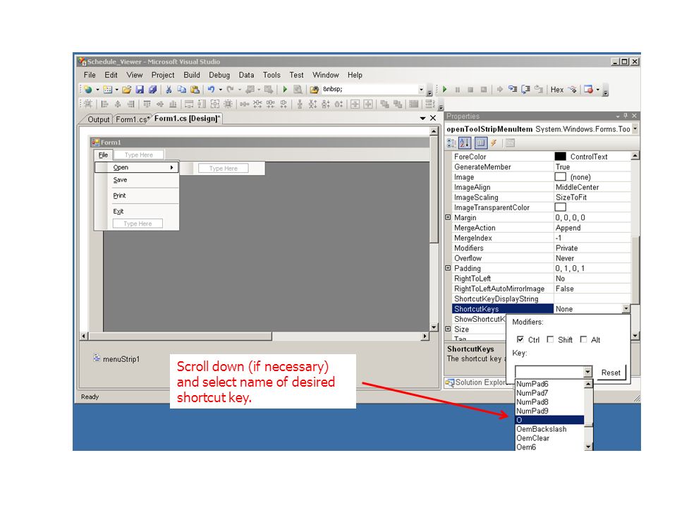
Task: Select the Save item in Form1 menu
Action: click(x=136, y=180)
